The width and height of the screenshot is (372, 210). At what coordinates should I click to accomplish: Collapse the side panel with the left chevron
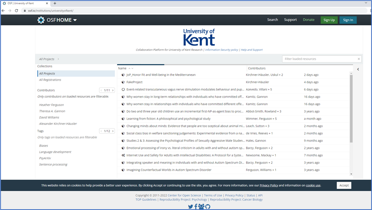[358, 69]
